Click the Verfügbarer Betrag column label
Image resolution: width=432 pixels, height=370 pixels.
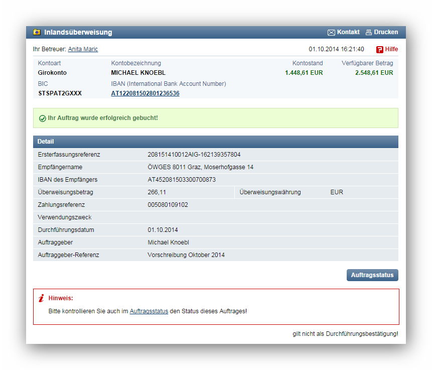pyautogui.click(x=367, y=63)
